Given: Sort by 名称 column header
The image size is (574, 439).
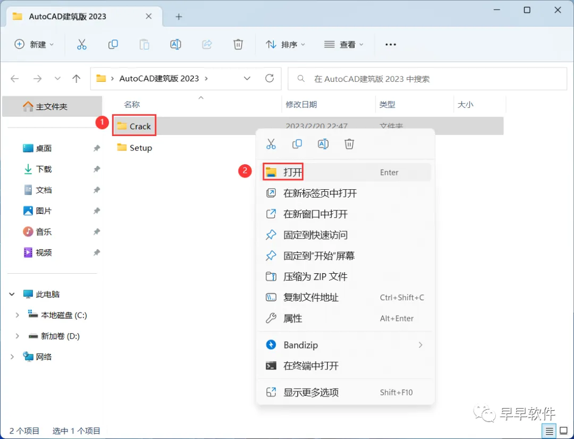Looking at the screenshot, I should (x=132, y=105).
